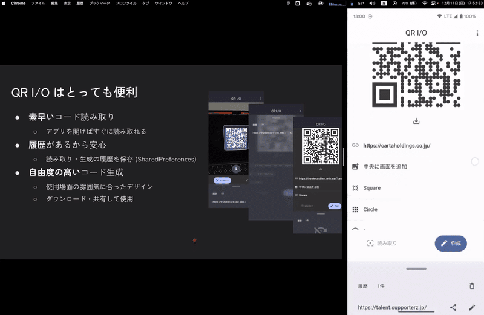Click the macOS Wi-Fi icon in menu bar
The height and width of the screenshot is (315, 484).
tap(425, 4)
